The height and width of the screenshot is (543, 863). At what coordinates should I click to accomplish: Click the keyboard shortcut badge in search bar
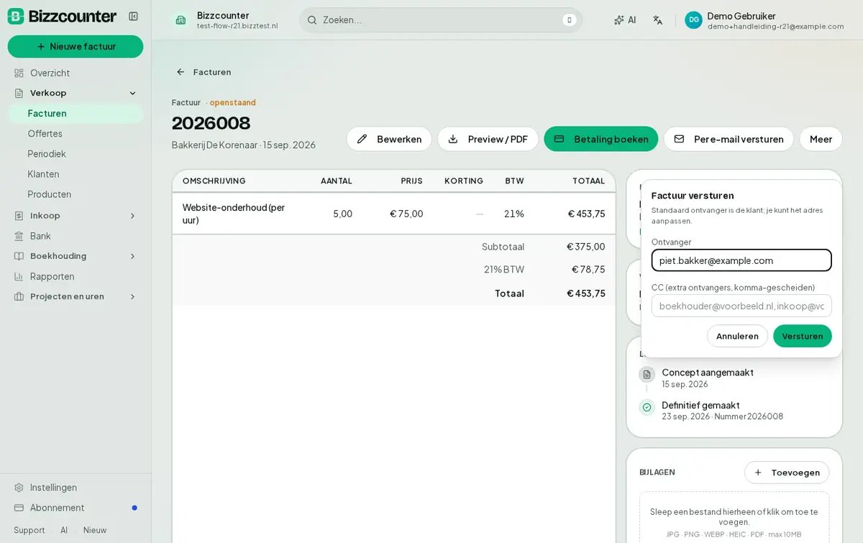(x=569, y=20)
